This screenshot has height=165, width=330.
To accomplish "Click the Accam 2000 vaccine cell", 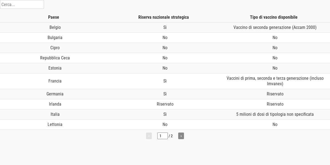I will (275, 28).
